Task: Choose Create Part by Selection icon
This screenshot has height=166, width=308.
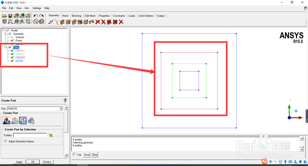Action: 6,121
